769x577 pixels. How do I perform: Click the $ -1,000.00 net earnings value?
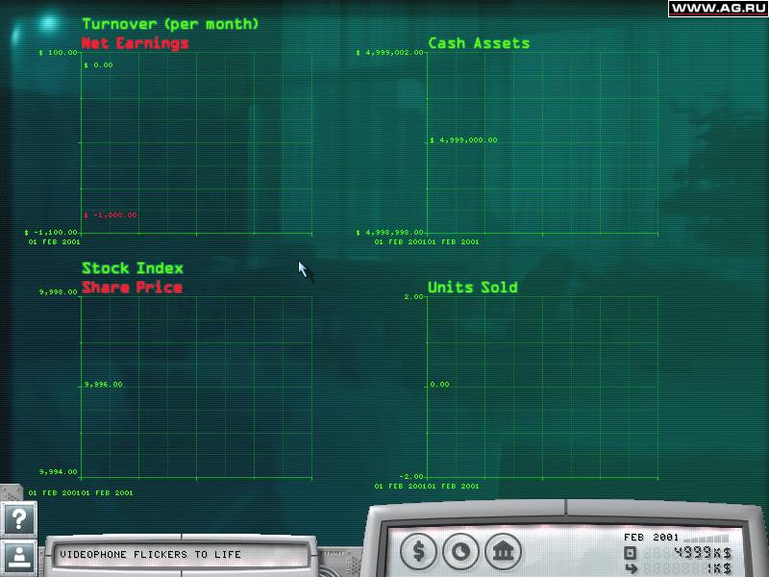(x=111, y=214)
